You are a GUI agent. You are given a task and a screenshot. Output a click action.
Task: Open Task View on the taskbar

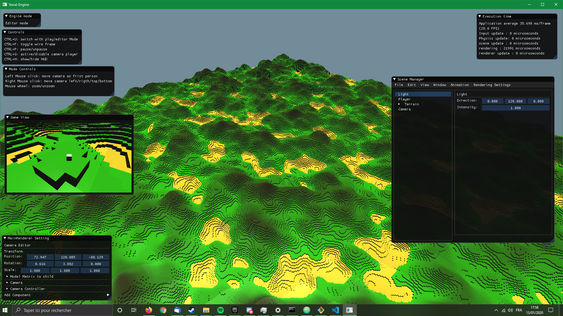tap(134, 310)
